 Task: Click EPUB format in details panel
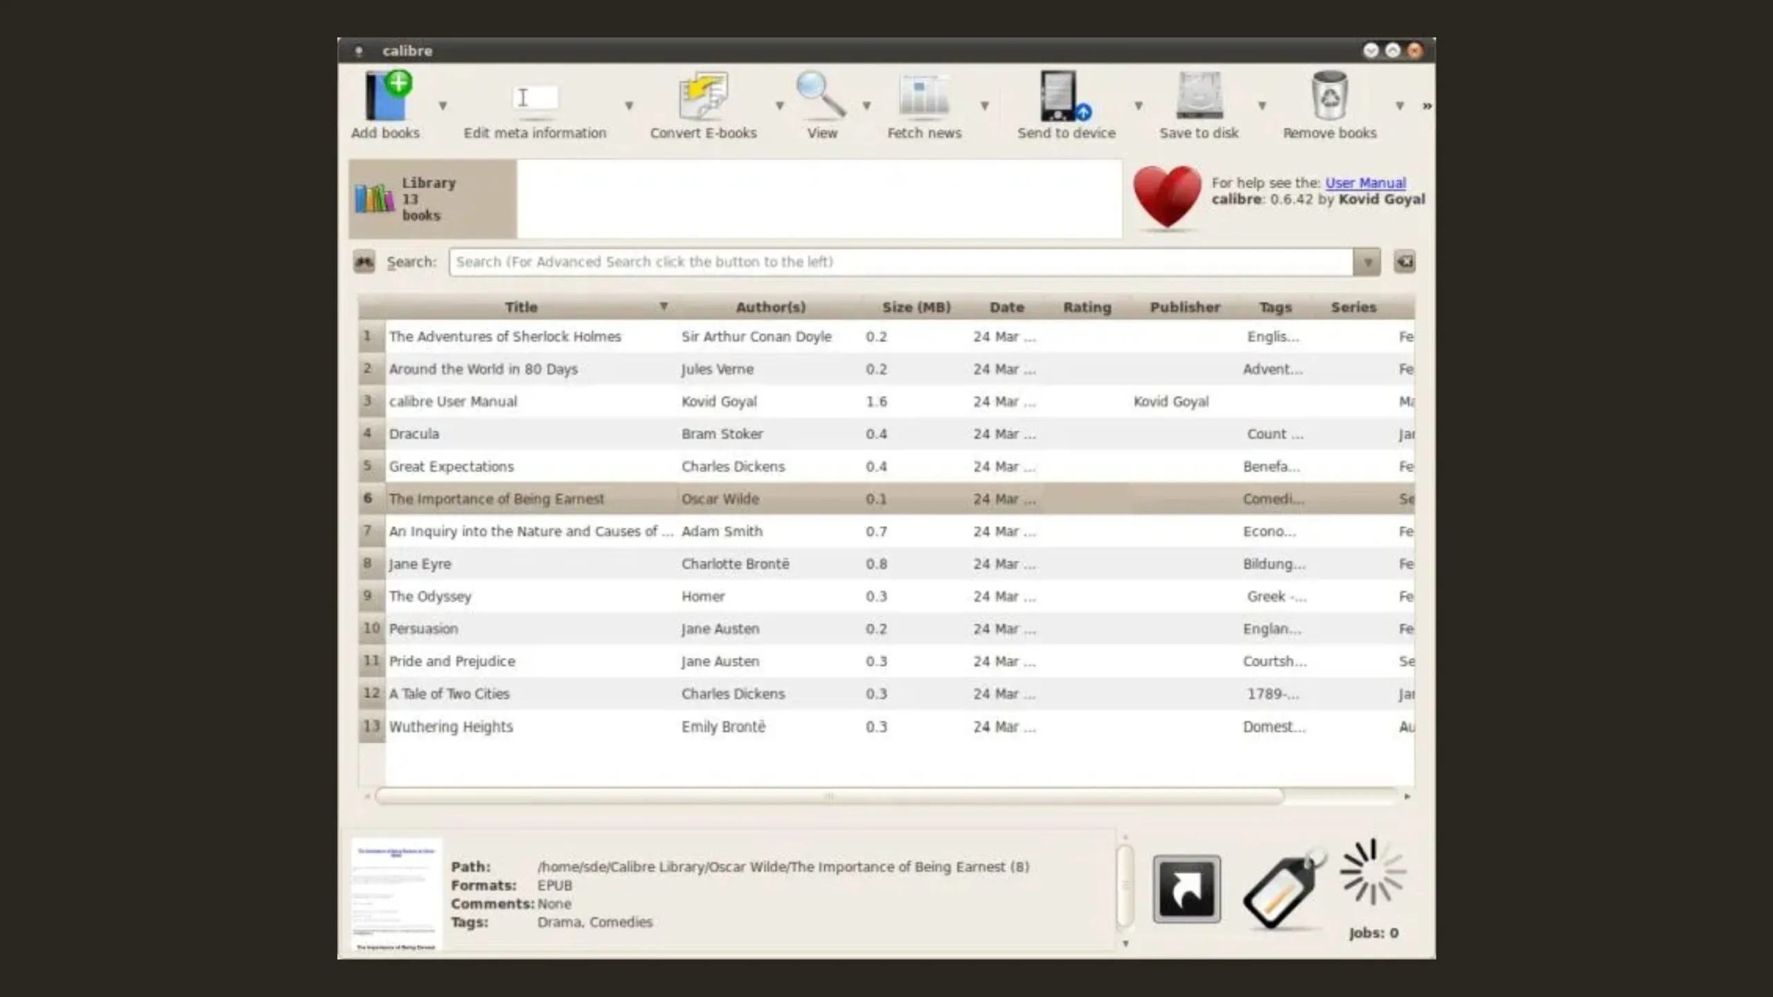(x=554, y=886)
